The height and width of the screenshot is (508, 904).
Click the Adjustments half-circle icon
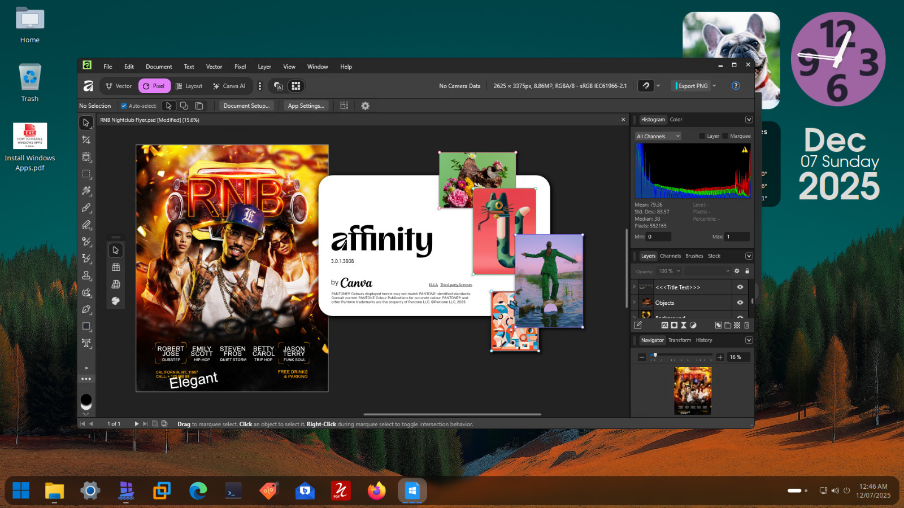(693, 325)
